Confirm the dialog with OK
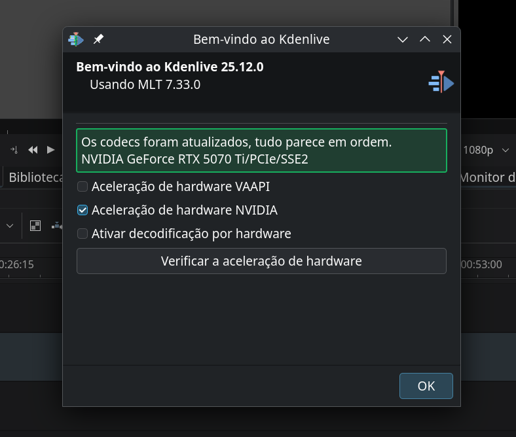The image size is (516, 437). click(x=426, y=386)
